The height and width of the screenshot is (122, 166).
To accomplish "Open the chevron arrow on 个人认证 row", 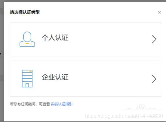I will tap(154, 39).
